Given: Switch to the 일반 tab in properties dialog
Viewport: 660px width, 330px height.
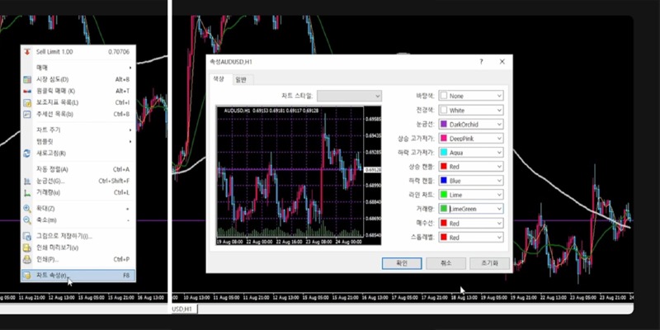Looking at the screenshot, I should click(241, 79).
